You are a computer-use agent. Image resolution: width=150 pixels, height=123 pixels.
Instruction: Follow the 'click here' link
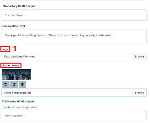(x=62, y=35)
